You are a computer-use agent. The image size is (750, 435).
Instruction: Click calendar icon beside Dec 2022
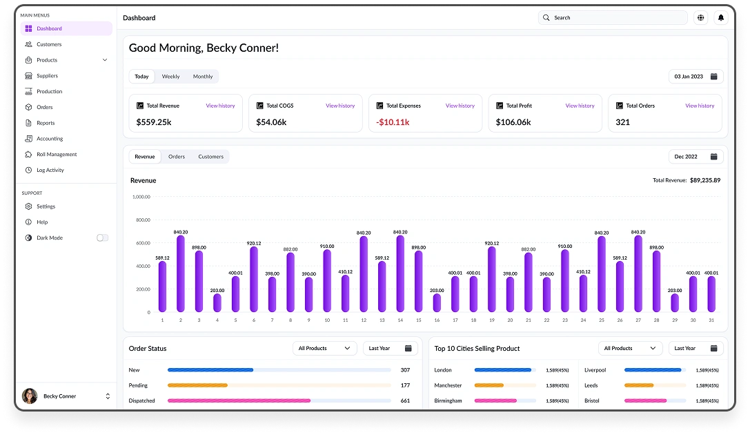tap(714, 157)
